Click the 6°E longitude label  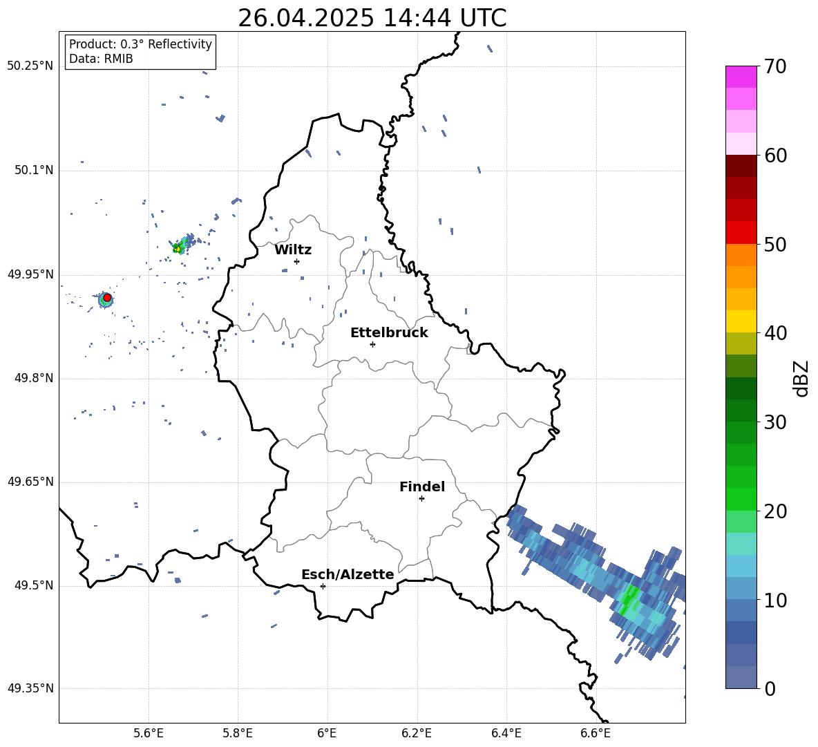[x=327, y=733]
